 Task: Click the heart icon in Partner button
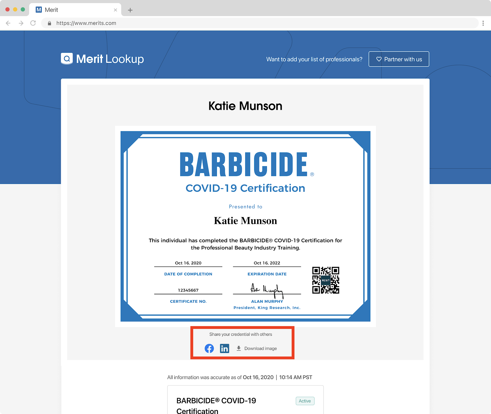(x=379, y=59)
